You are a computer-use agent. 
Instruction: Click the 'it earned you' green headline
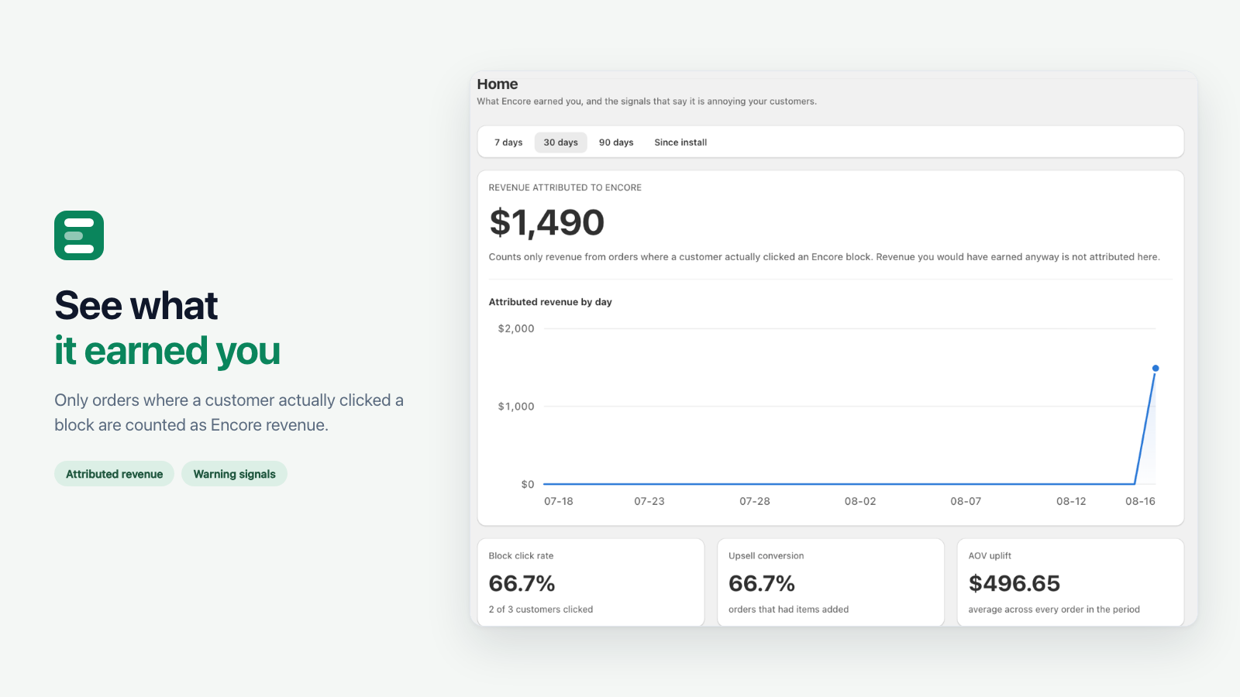click(167, 351)
